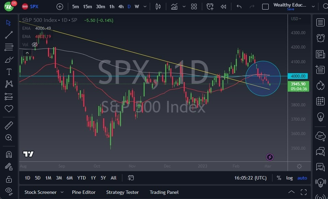The width and height of the screenshot is (328, 199).
Task: Save the chart layout
Action: pos(290,9)
